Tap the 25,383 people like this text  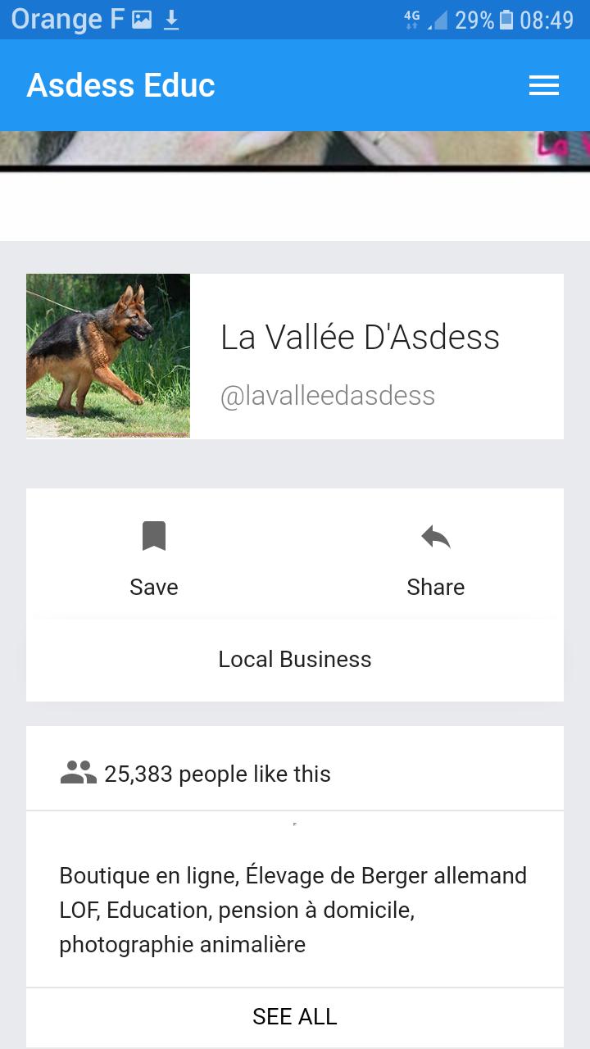point(217,774)
